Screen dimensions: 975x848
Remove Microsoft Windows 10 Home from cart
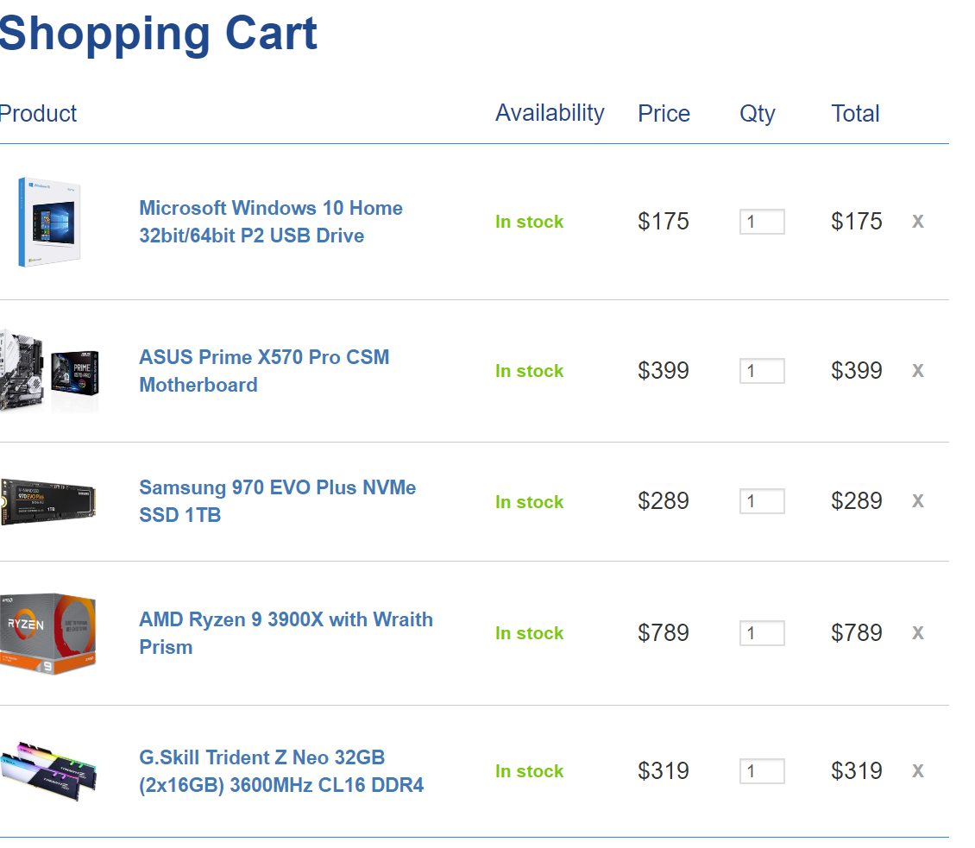click(x=918, y=222)
